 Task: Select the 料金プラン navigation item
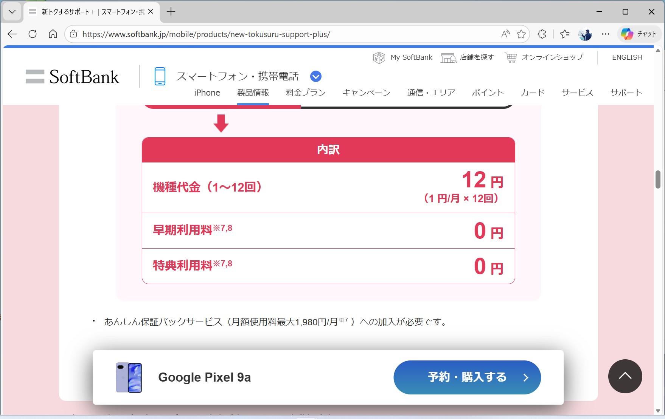pos(305,93)
